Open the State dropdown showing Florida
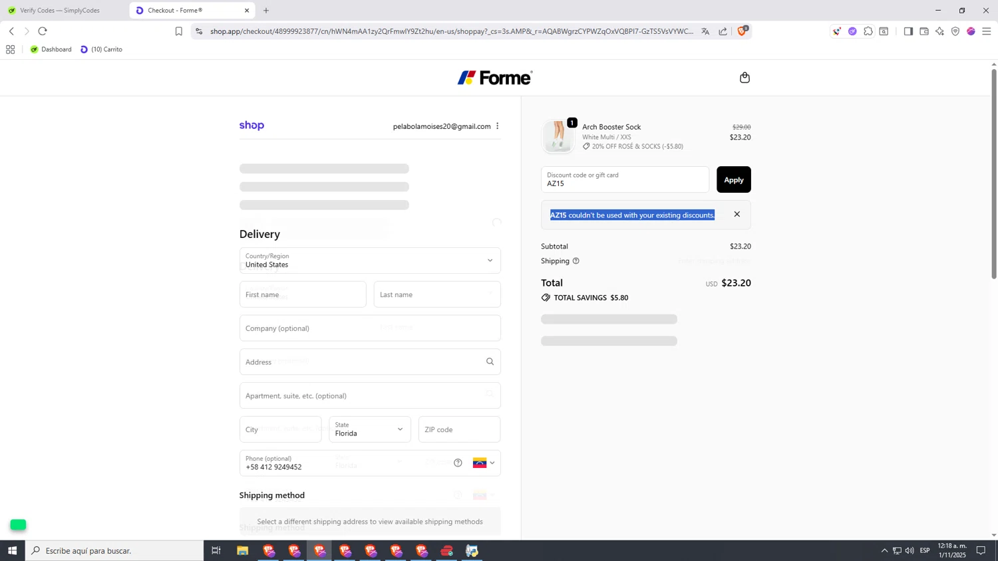The image size is (998, 561). click(370, 429)
